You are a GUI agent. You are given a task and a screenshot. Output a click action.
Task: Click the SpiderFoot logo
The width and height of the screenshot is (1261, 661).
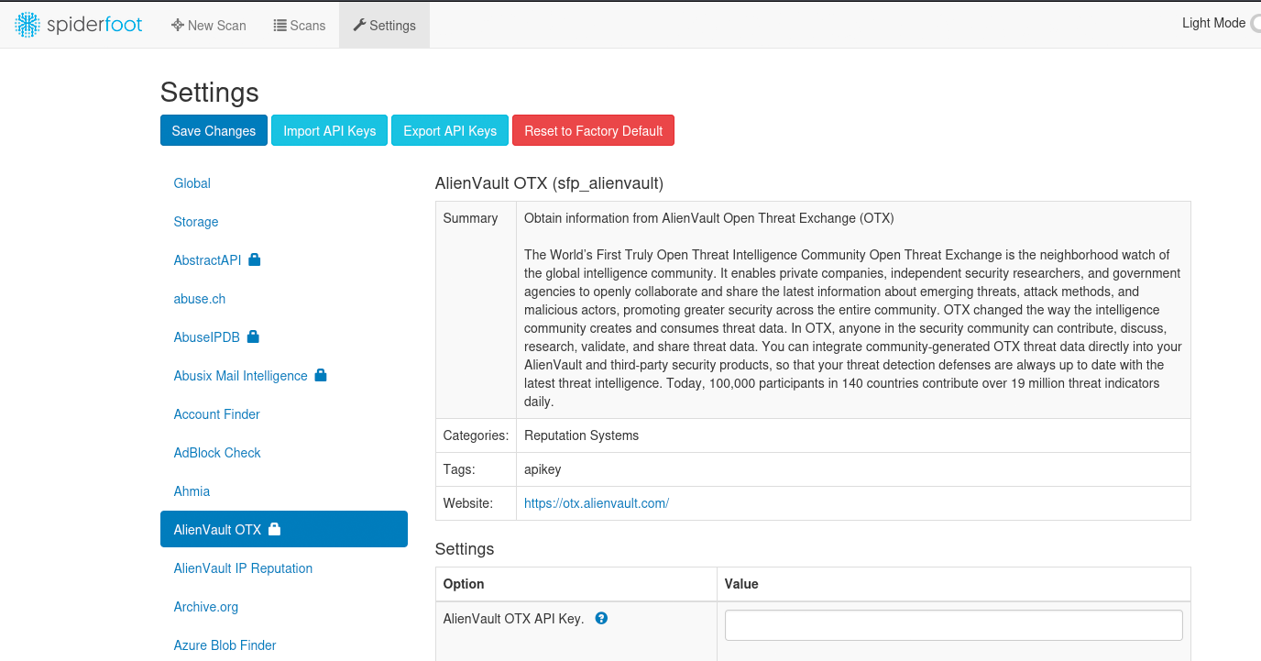tap(79, 25)
